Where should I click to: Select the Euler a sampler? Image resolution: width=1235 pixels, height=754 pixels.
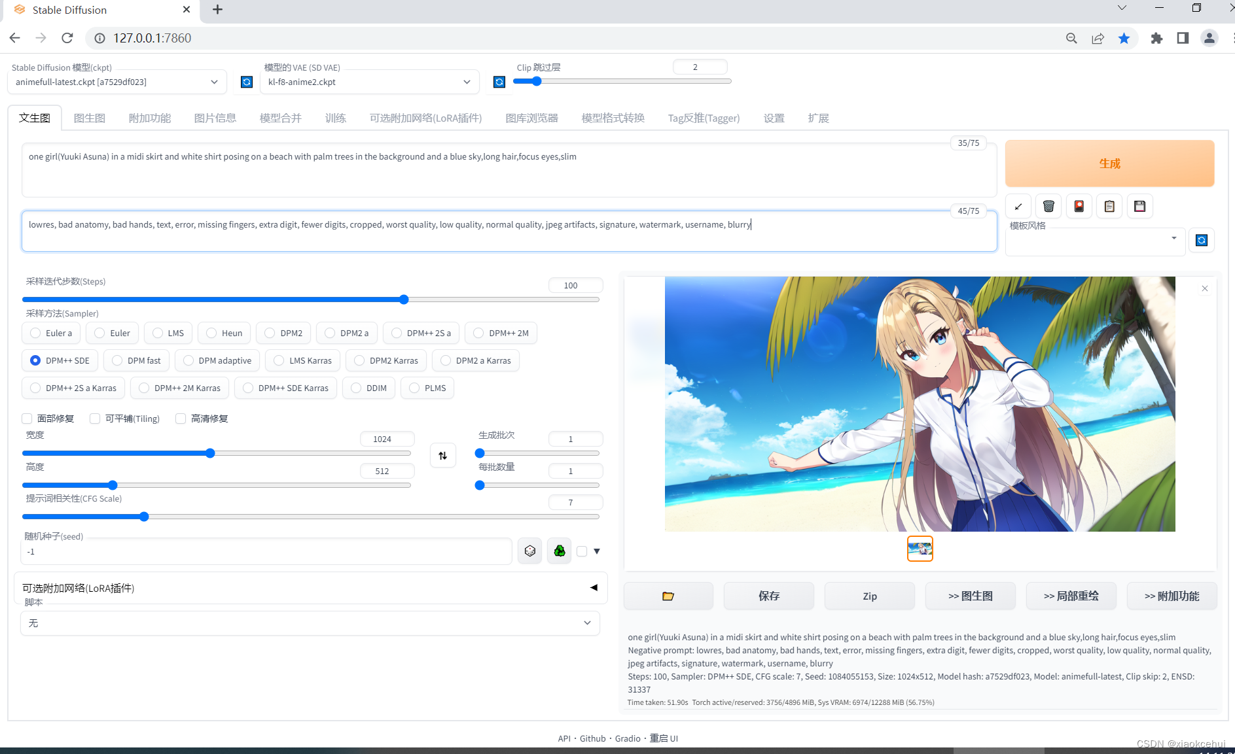click(x=51, y=333)
